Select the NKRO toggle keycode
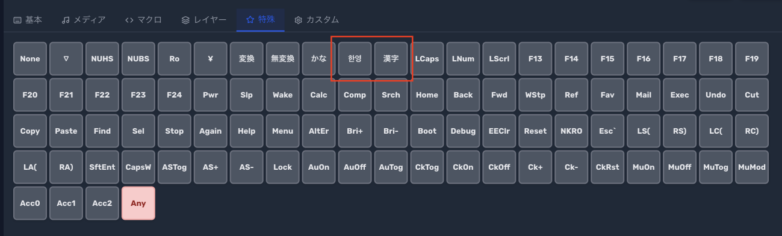Screen dimensions: 782x236 pos(572,131)
